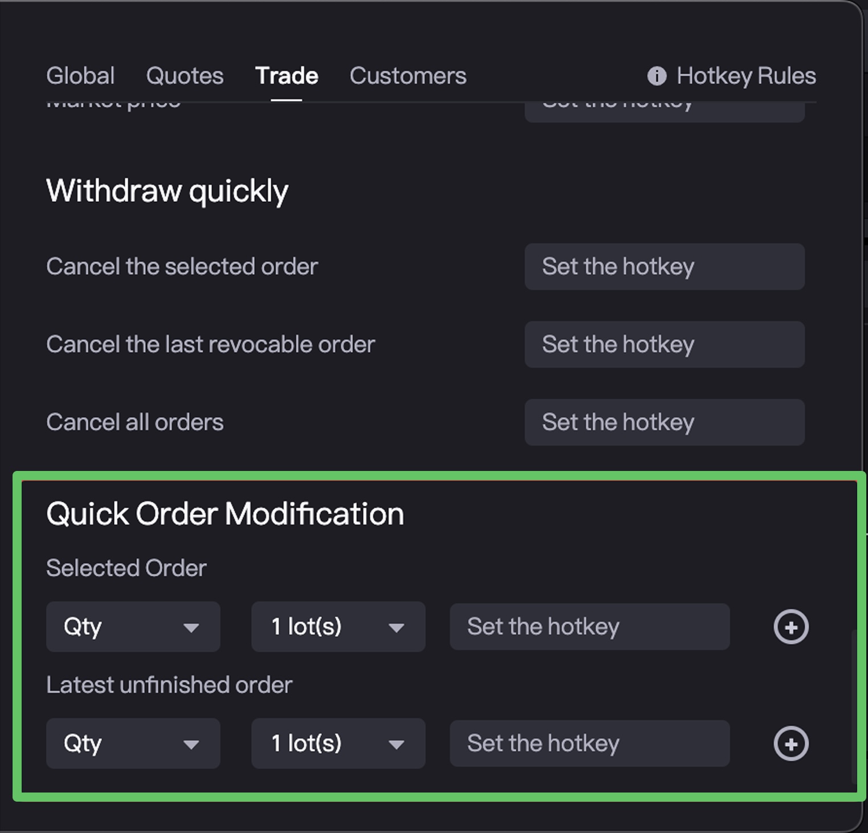Expand the 1 lot(s) dropdown under Latest unfinished order
868x833 pixels.
(x=338, y=743)
